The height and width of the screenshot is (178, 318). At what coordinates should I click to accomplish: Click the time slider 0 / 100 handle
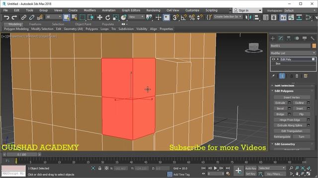click(x=22, y=155)
